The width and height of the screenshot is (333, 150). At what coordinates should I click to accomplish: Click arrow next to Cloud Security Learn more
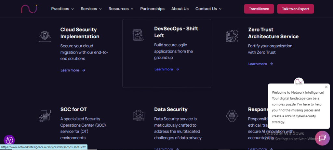pos(84,70)
